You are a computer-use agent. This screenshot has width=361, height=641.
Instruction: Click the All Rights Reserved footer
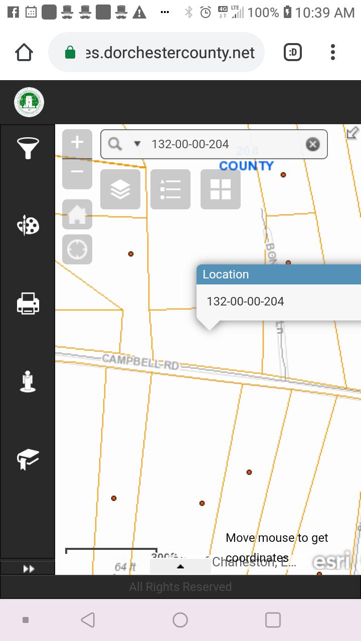180,587
